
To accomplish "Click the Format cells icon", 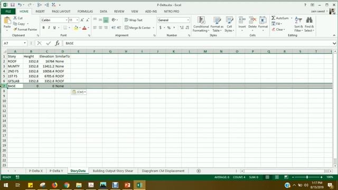I will (x=263, y=21).
